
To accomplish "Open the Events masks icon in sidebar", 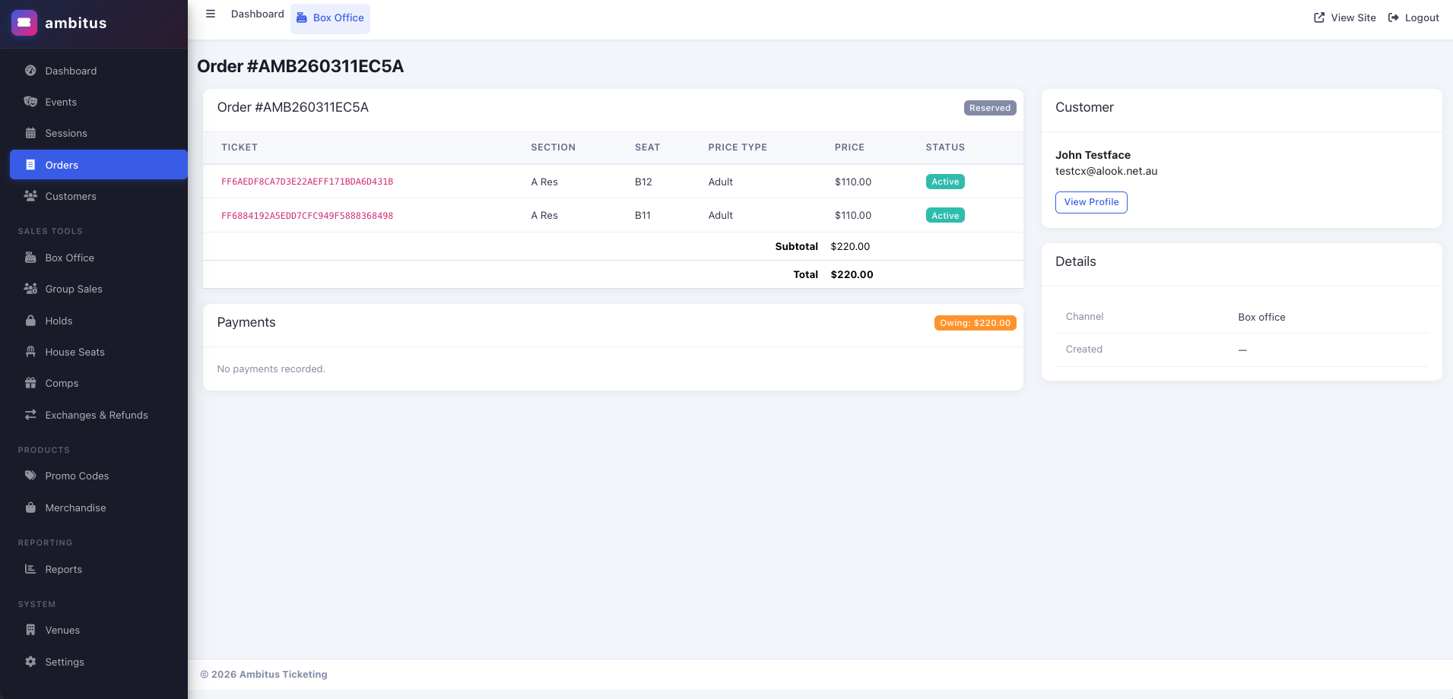I will 30,102.
